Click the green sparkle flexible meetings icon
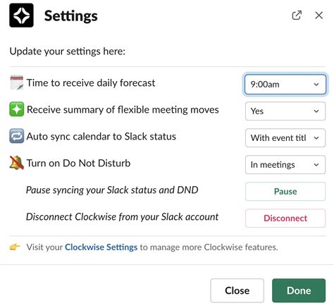 click(x=16, y=109)
